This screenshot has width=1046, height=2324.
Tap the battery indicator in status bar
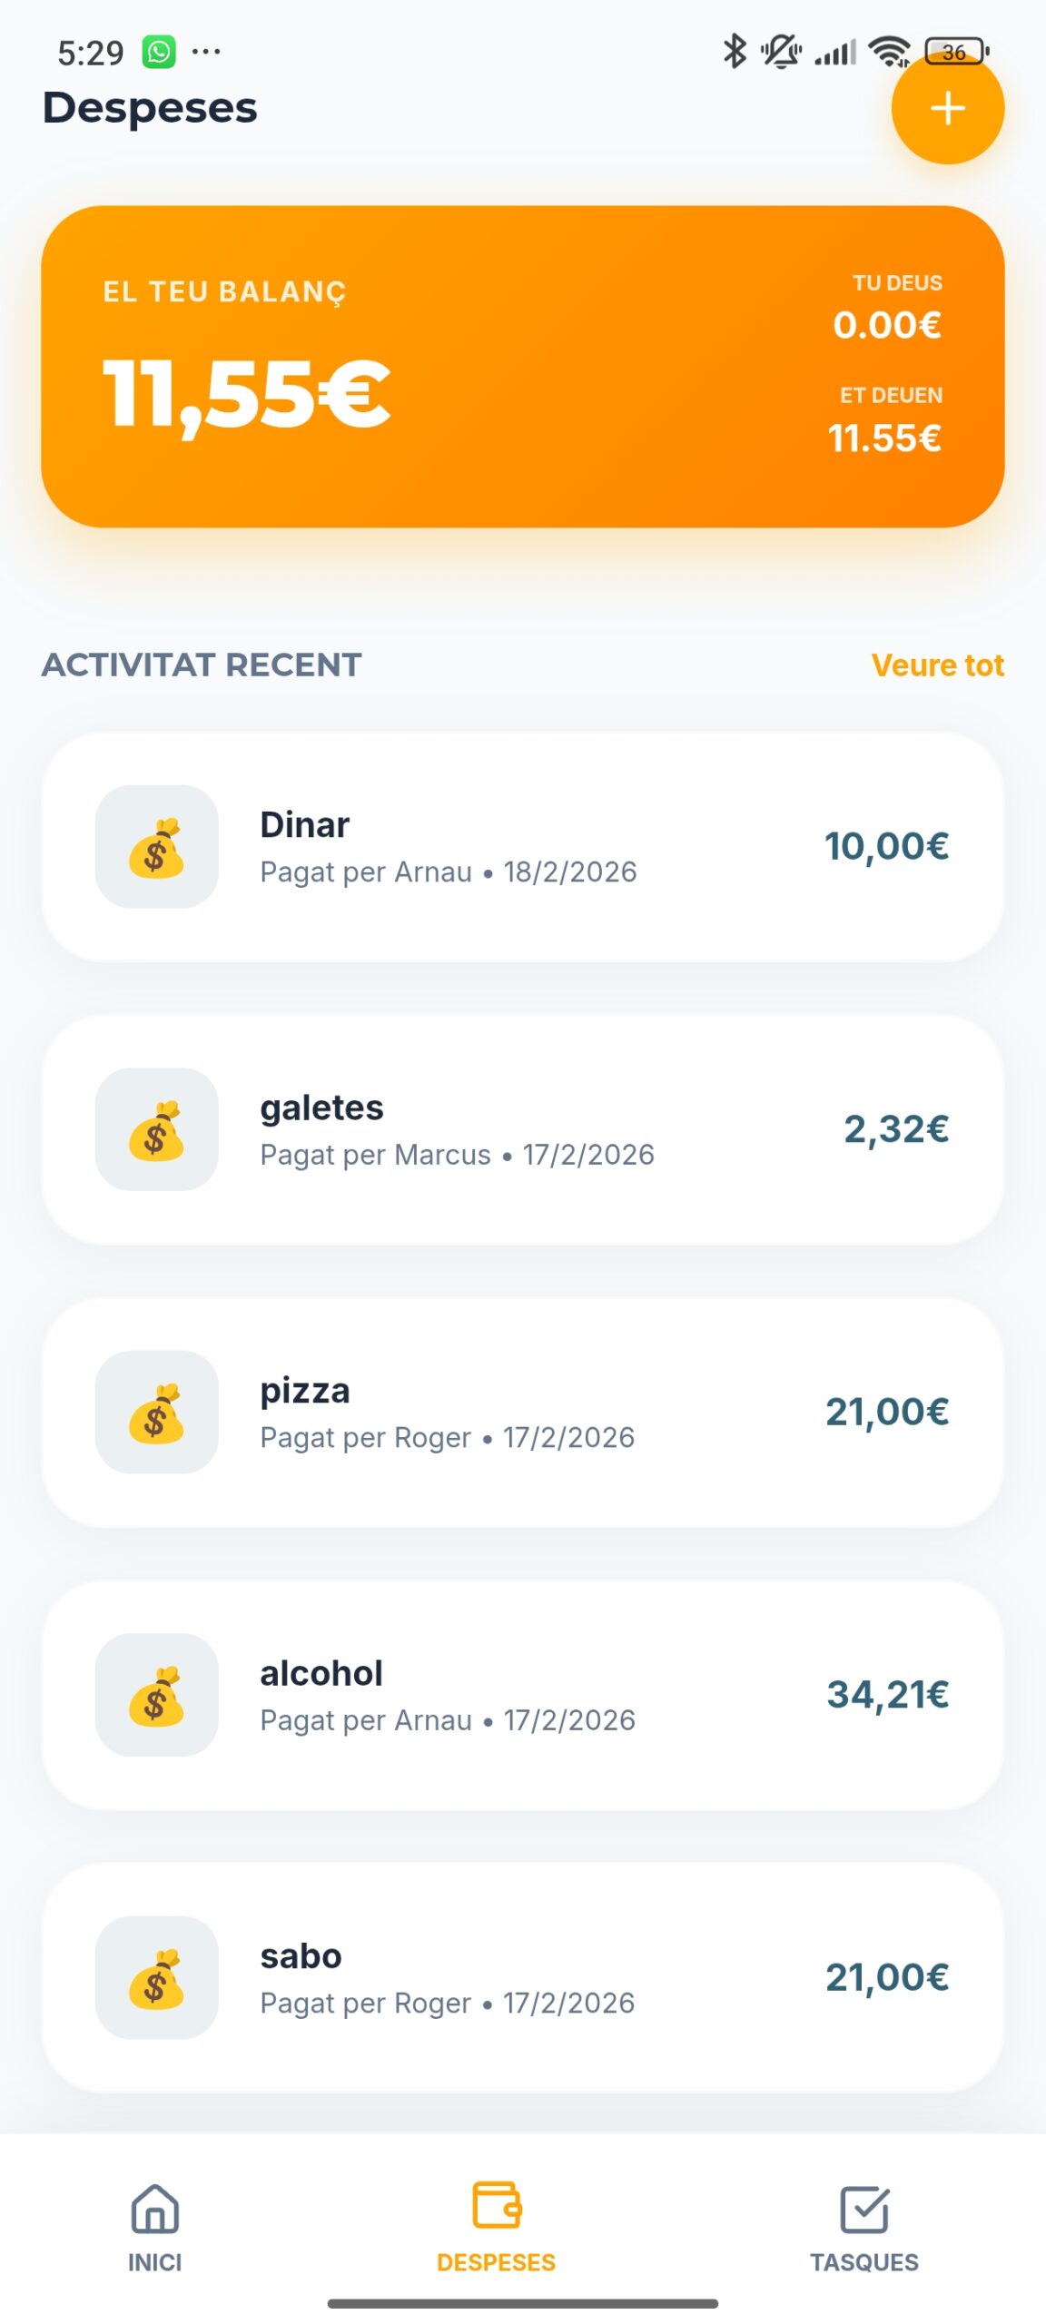tap(955, 52)
